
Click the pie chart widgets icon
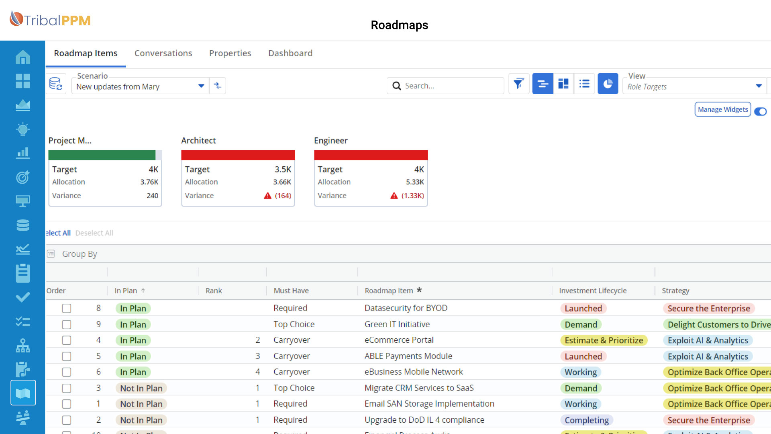click(608, 84)
